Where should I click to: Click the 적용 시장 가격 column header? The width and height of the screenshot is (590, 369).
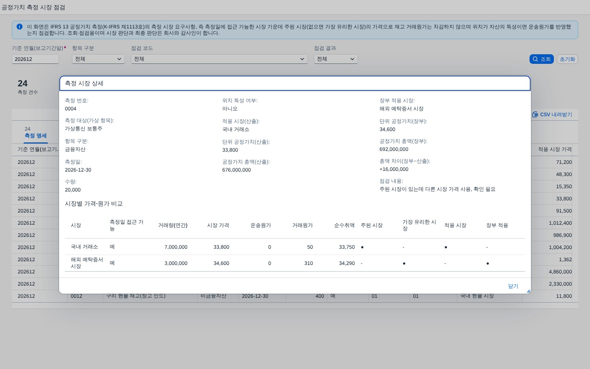click(x=555, y=149)
